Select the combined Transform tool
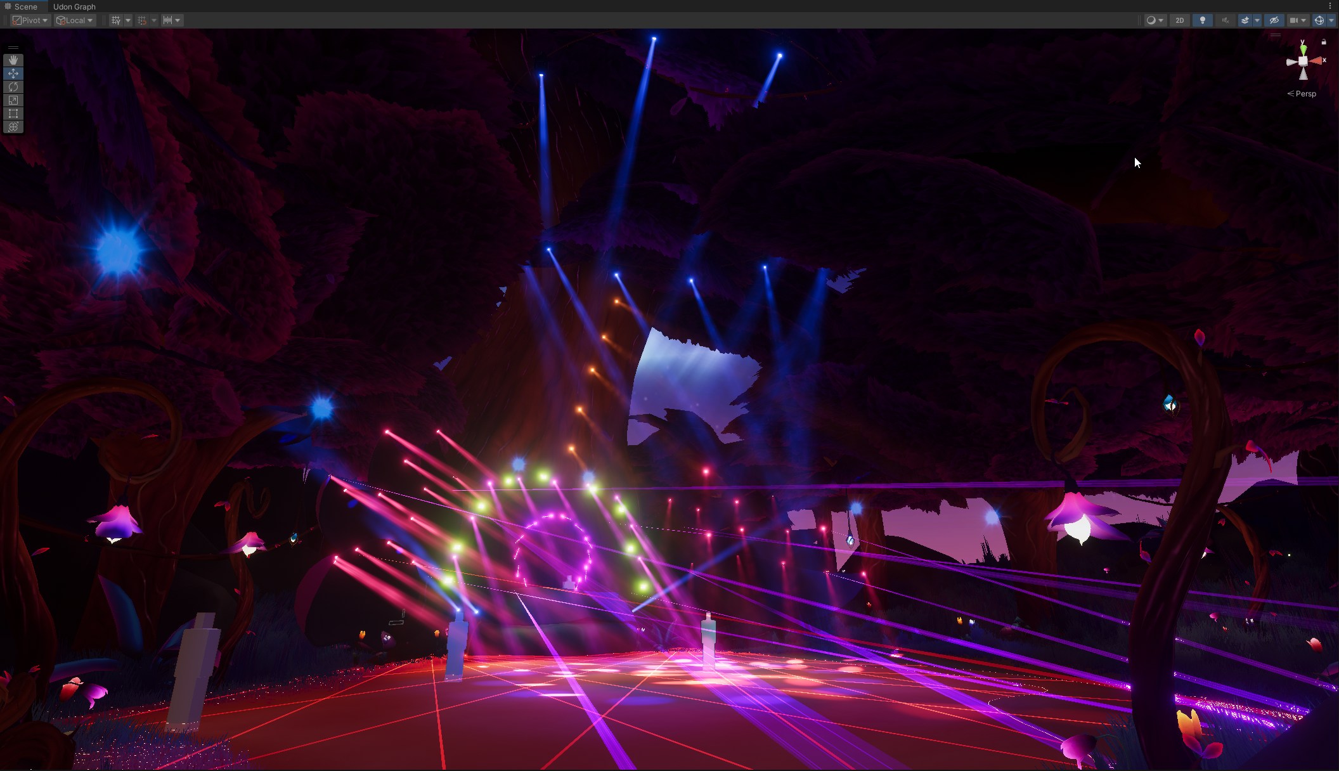 coord(13,127)
